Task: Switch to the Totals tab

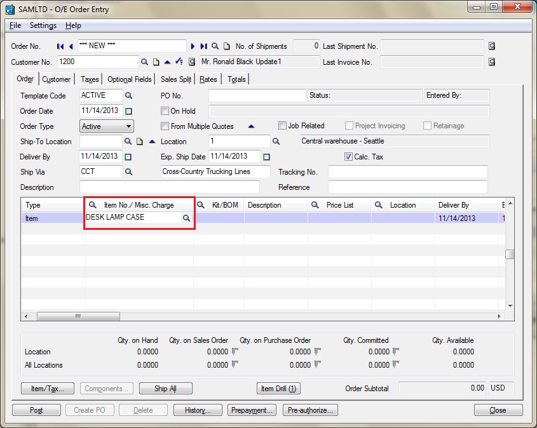Action: [236, 79]
